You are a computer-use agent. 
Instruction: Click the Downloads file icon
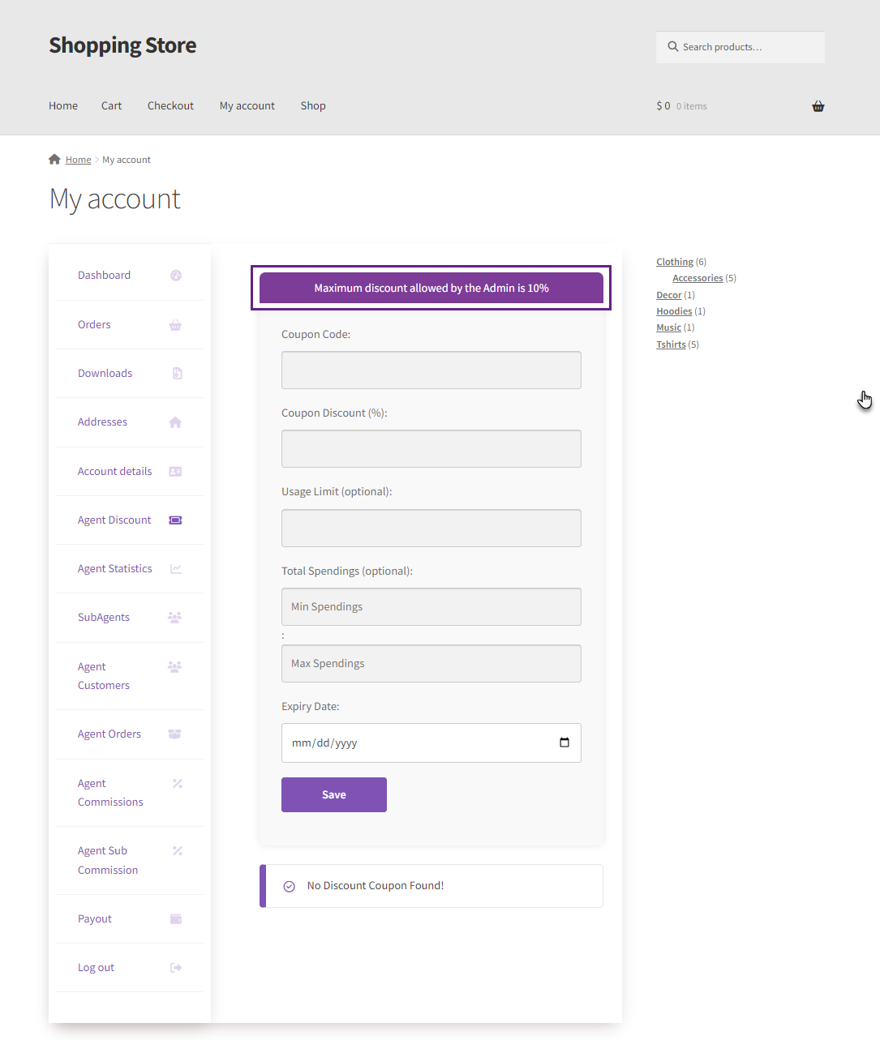177,374
